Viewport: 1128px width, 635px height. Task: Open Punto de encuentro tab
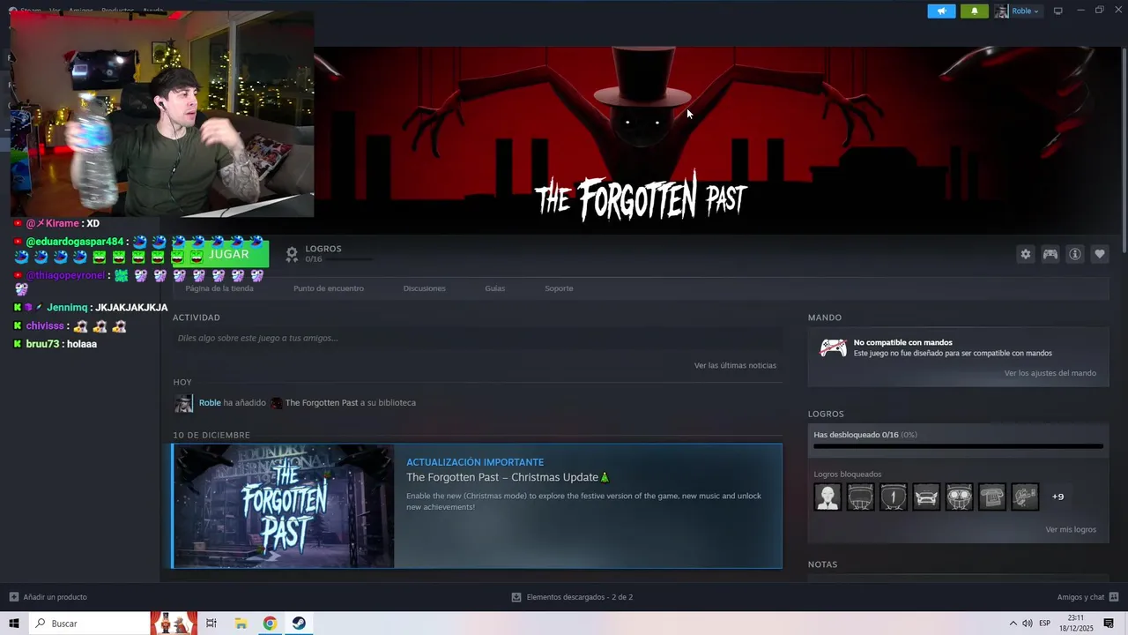[329, 288]
